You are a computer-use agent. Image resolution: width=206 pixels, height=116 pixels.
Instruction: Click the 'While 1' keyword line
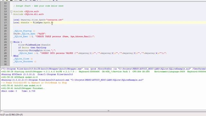click(x=18, y=42)
